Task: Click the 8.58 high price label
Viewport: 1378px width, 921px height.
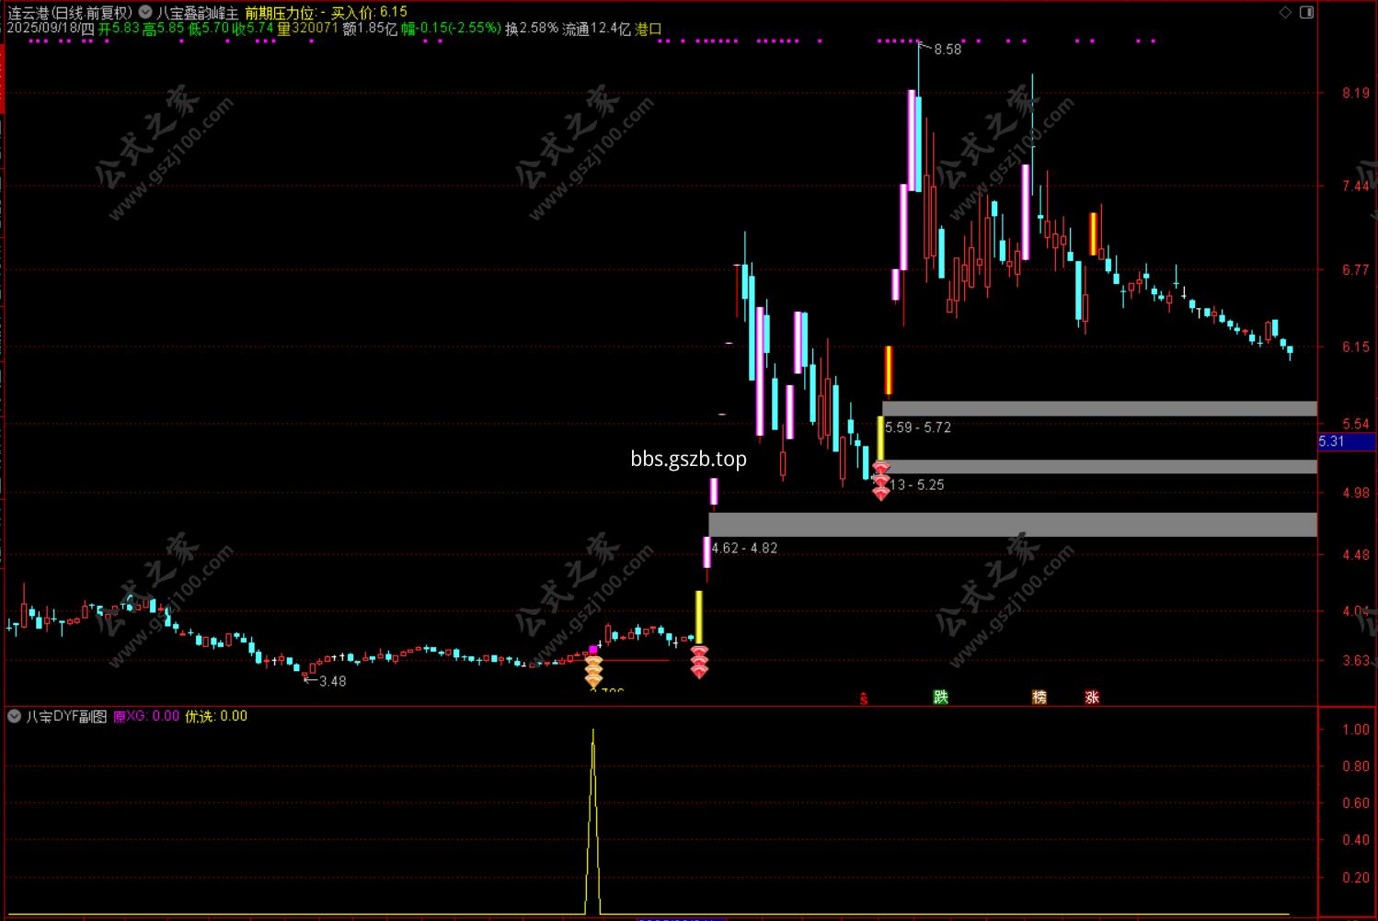Action: 947,50
